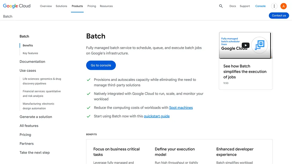Click the Batch breadcrumb under the logo
Viewport: 292px width, 164px height.
pos(8,16)
